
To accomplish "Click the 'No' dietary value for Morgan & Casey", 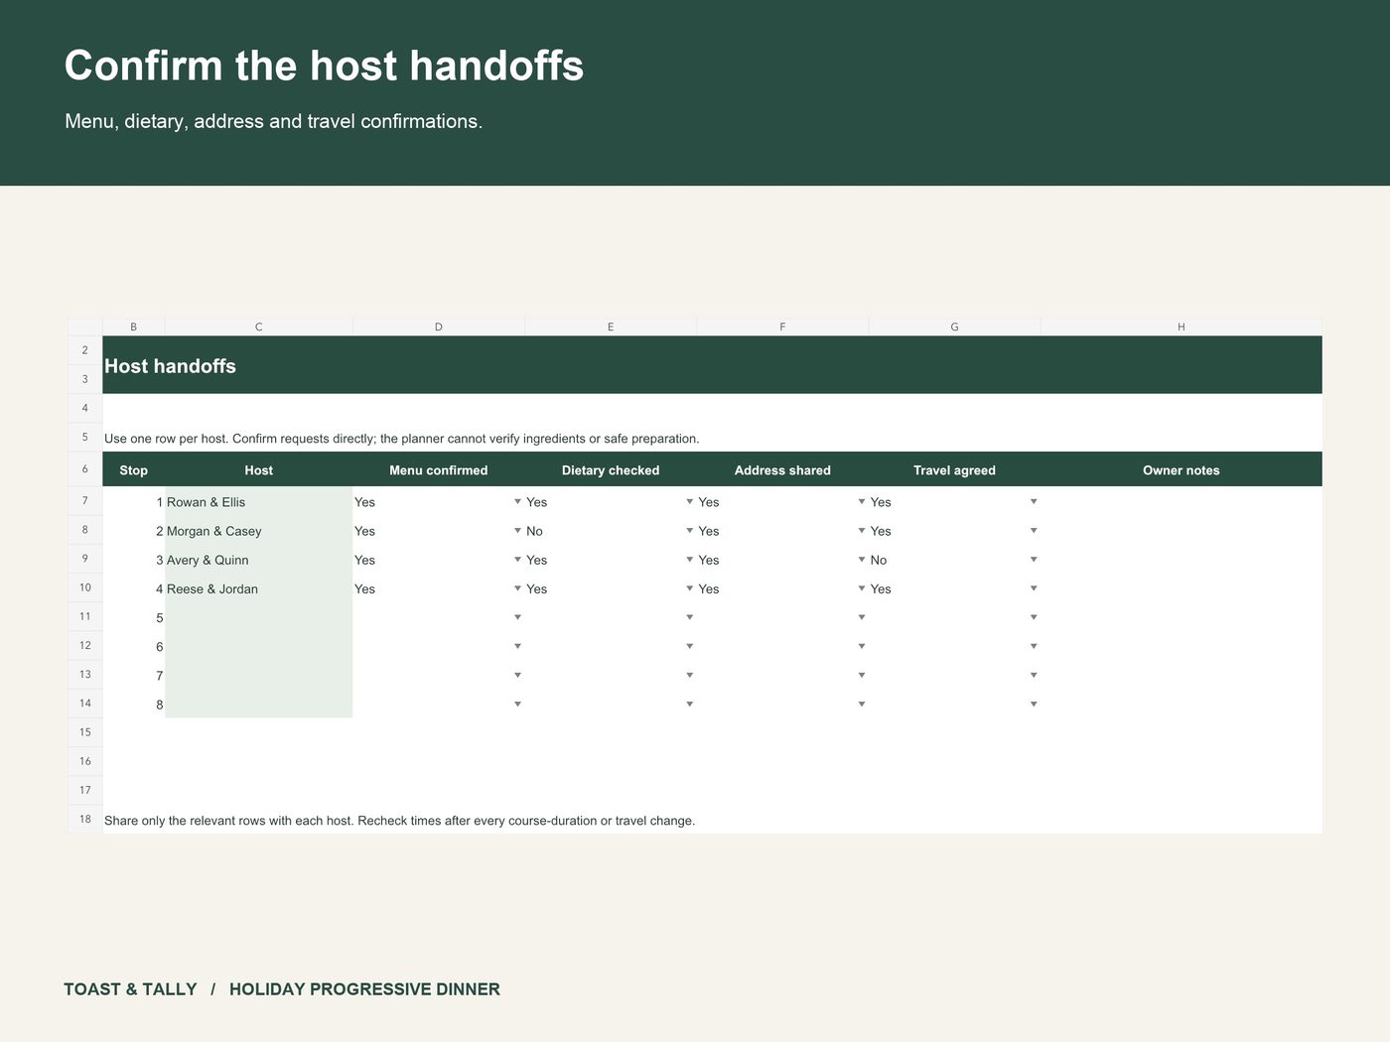I will click(534, 531).
